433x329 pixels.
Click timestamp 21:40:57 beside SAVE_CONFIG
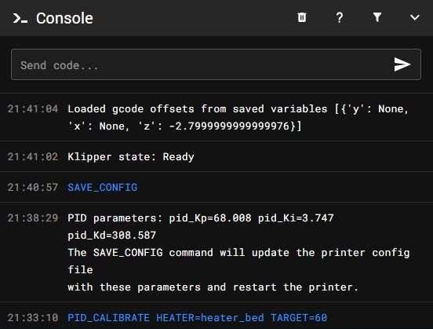[x=33, y=188]
